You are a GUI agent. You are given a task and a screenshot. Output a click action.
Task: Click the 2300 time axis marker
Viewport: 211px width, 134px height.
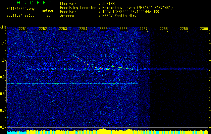click(x=204, y=29)
